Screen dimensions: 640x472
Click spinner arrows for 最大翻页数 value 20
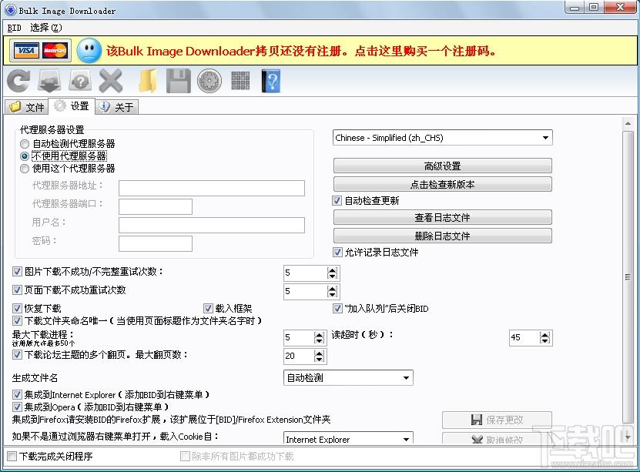(319, 357)
